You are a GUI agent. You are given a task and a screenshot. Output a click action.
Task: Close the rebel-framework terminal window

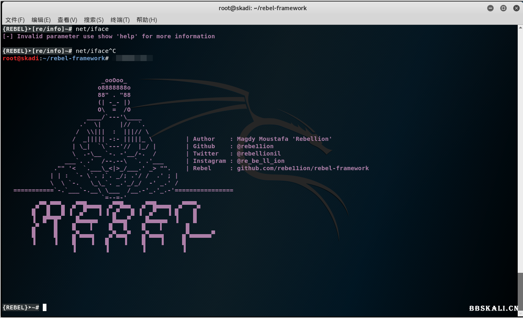click(x=515, y=8)
